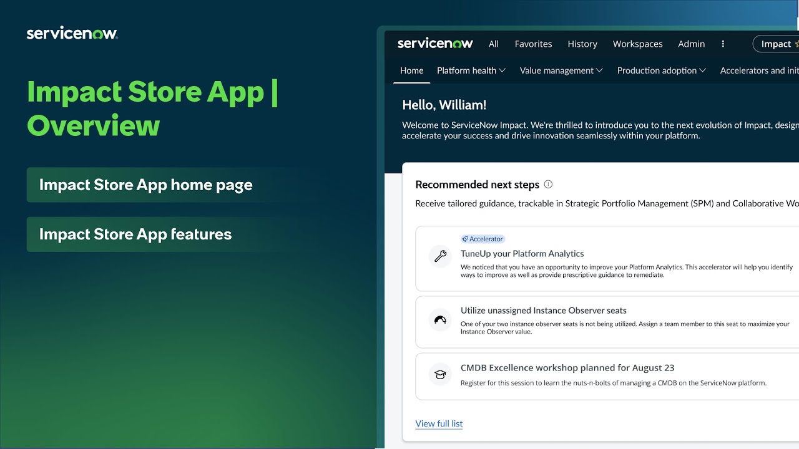Click the Impact button in the header

775,44
